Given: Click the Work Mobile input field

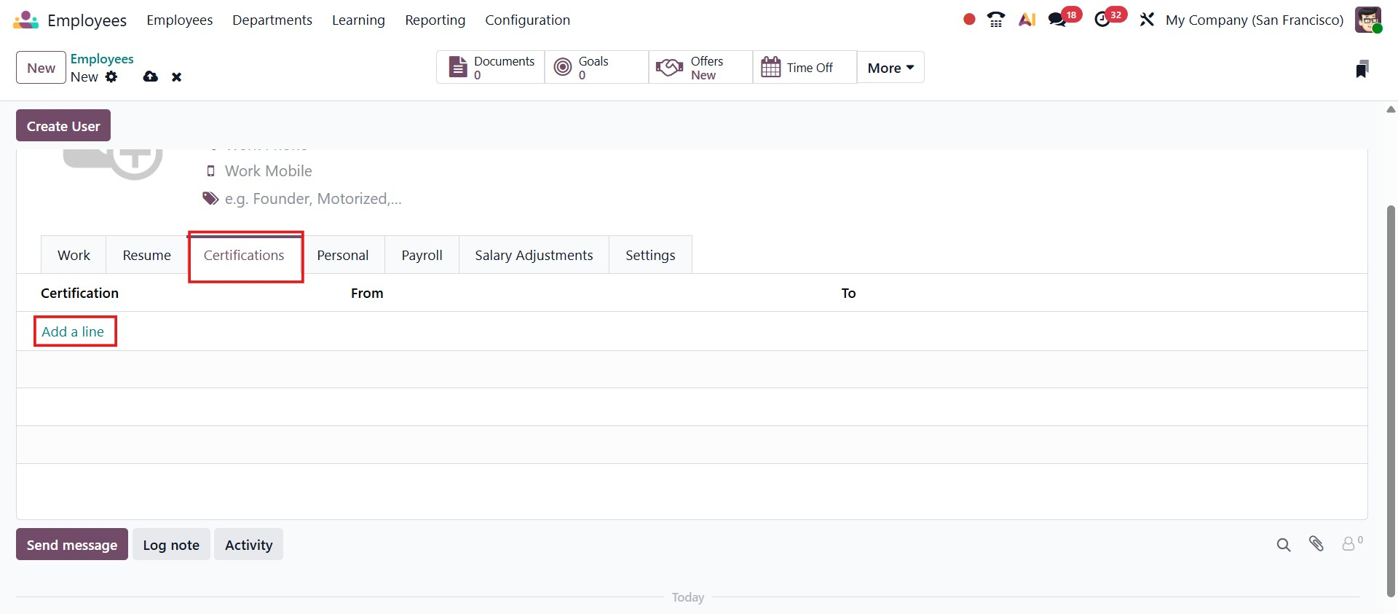Looking at the screenshot, I should [268, 170].
